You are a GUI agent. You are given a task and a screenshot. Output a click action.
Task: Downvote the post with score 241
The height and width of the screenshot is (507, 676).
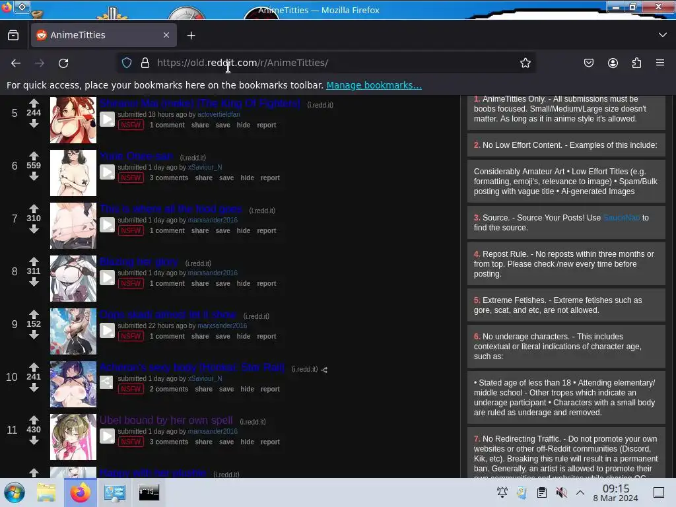click(34, 388)
